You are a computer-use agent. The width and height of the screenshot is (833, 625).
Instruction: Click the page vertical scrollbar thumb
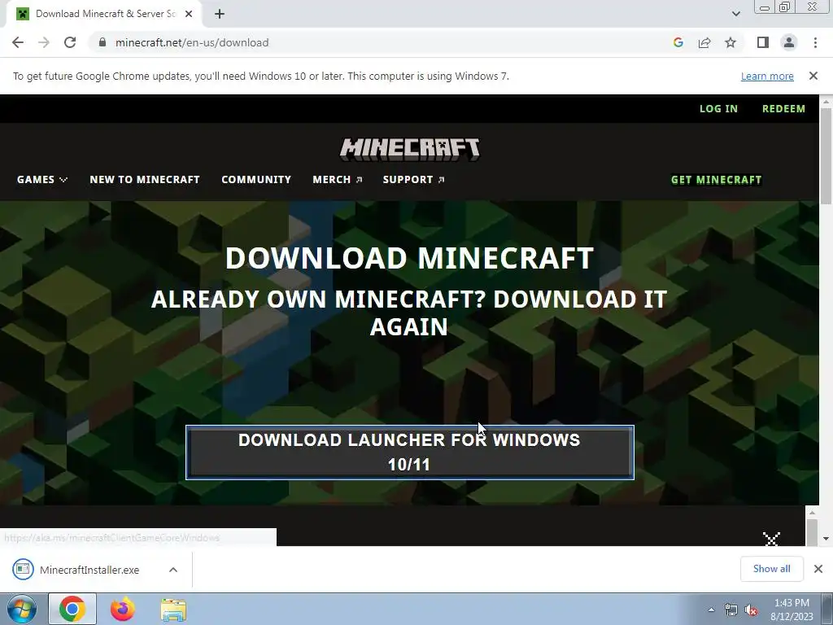pyautogui.click(x=826, y=155)
